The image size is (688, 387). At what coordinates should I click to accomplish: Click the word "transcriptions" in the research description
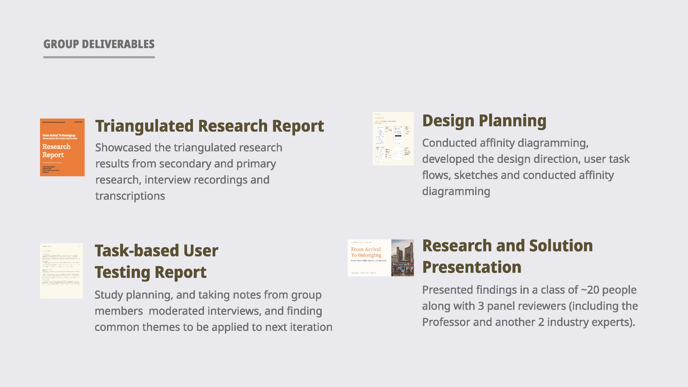pos(130,196)
